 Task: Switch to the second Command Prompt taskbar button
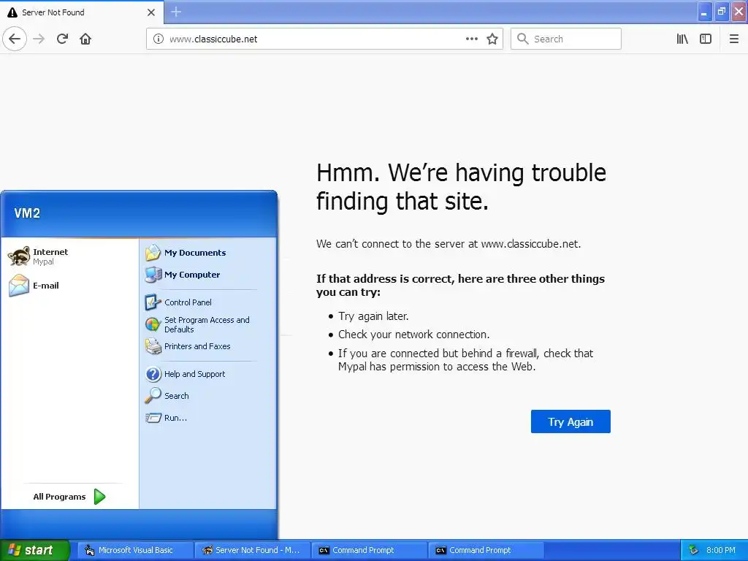(486, 550)
